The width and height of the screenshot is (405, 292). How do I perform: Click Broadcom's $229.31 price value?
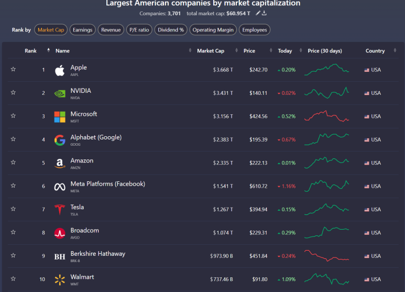coord(258,233)
